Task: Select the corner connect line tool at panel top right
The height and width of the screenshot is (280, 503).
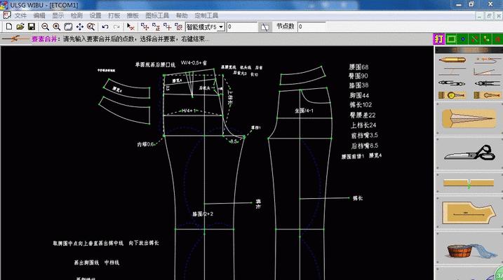Action: tap(488, 59)
